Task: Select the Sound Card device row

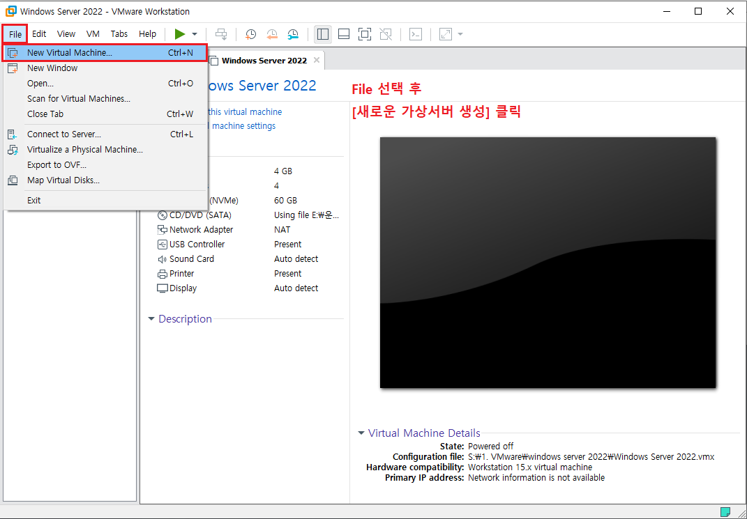Action: (x=249, y=259)
